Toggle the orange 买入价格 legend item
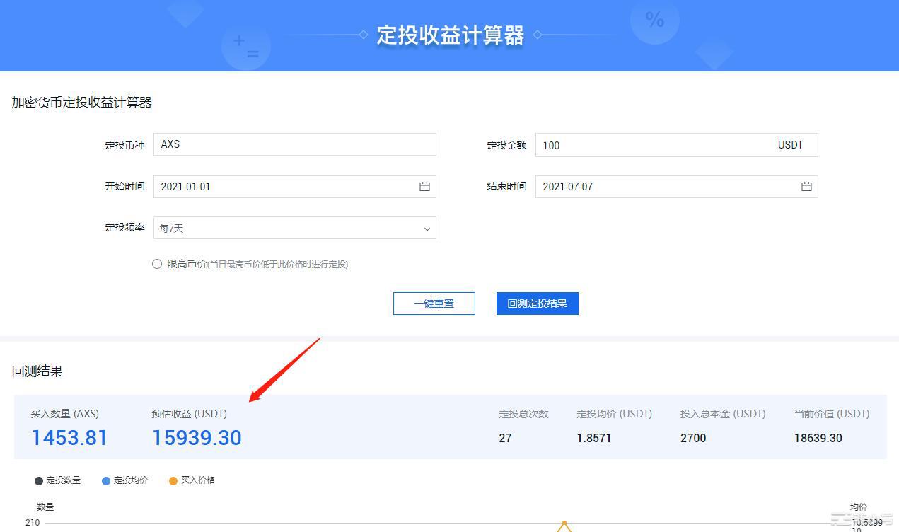 coord(192,480)
